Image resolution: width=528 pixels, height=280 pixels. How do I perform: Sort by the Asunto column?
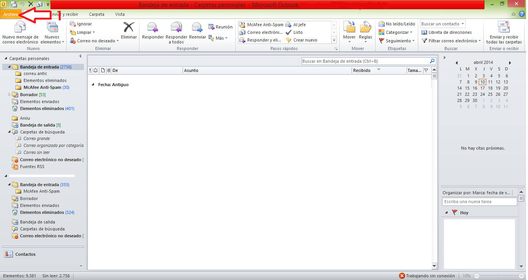point(267,70)
